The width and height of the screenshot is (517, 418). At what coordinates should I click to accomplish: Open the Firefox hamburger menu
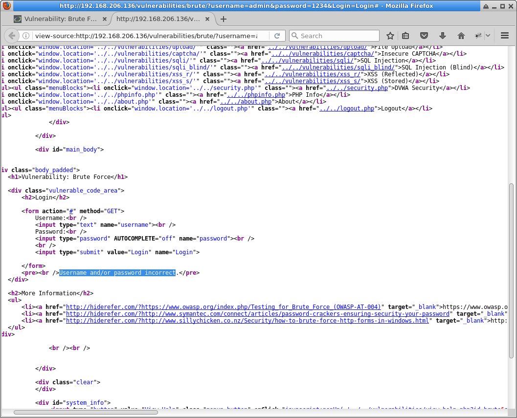(x=504, y=36)
